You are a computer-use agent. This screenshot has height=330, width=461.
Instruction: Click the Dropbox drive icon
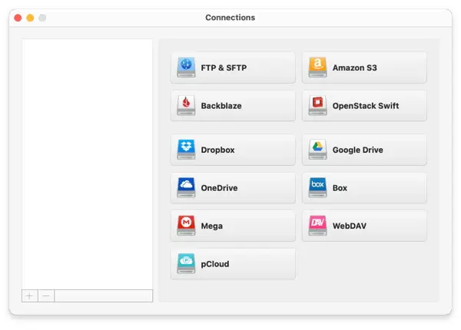(x=186, y=150)
